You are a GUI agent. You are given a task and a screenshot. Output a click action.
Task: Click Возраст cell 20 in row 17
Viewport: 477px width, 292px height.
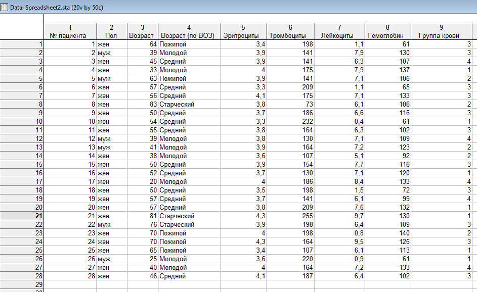pyautogui.click(x=142, y=181)
